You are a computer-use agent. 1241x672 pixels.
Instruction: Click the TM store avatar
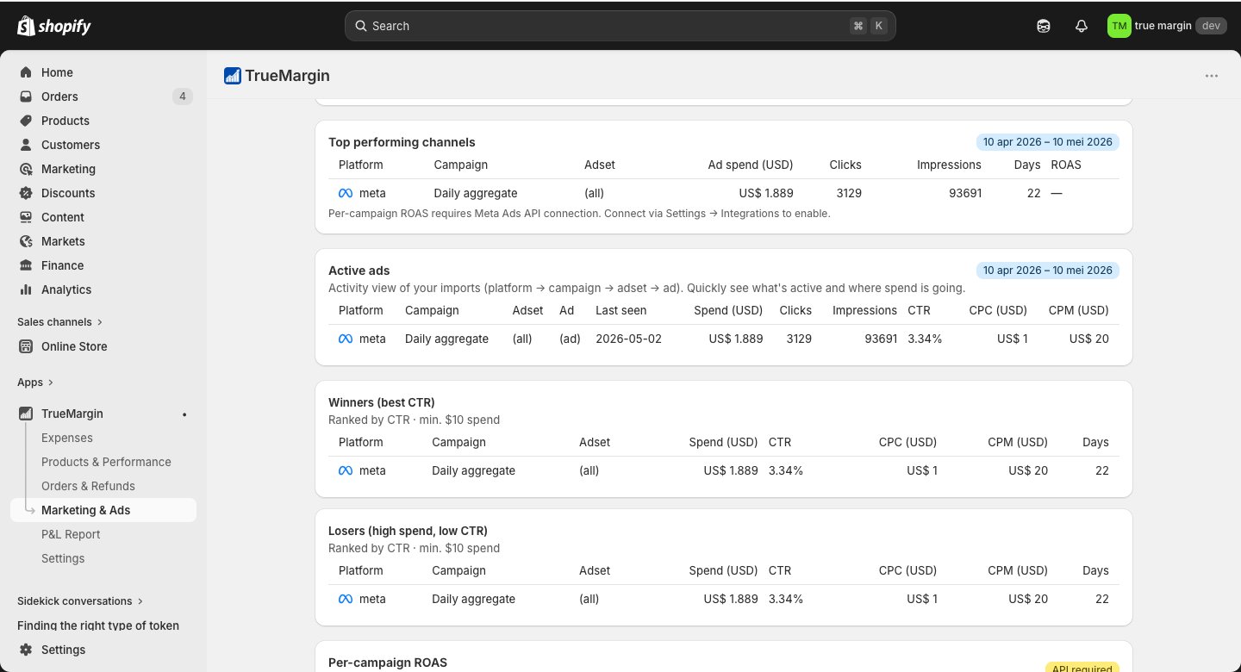click(1119, 26)
